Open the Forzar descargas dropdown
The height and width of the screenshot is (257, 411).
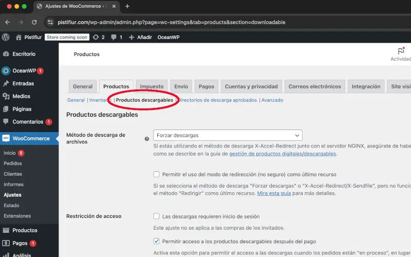(x=228, y=135)
